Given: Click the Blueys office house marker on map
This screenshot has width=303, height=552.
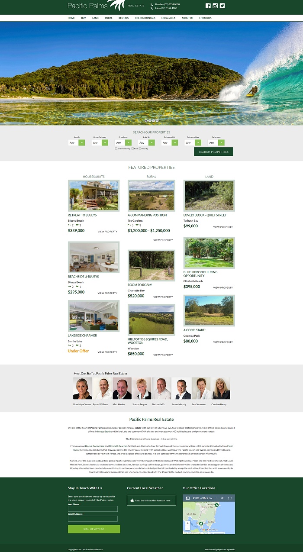Looking at the screenshot, I should (217, 504).
